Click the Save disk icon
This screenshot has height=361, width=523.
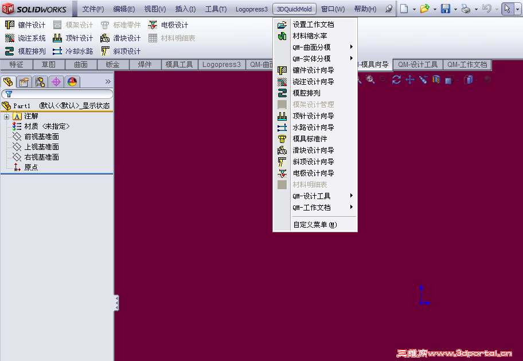pyautogui.click(x=446, y=9)
